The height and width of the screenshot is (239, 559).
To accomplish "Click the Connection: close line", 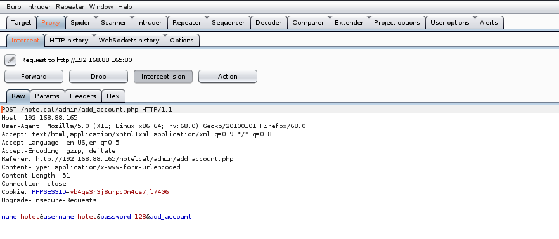I will click(x=34, y=183).
